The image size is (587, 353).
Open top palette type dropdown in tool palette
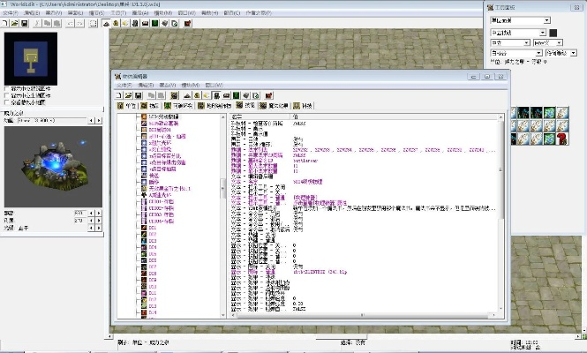(519, 20)
